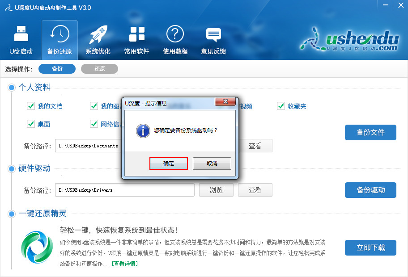The image size is (408, 277).
Task: Click the 选择操作 label
Action: (x=18, y=69)
